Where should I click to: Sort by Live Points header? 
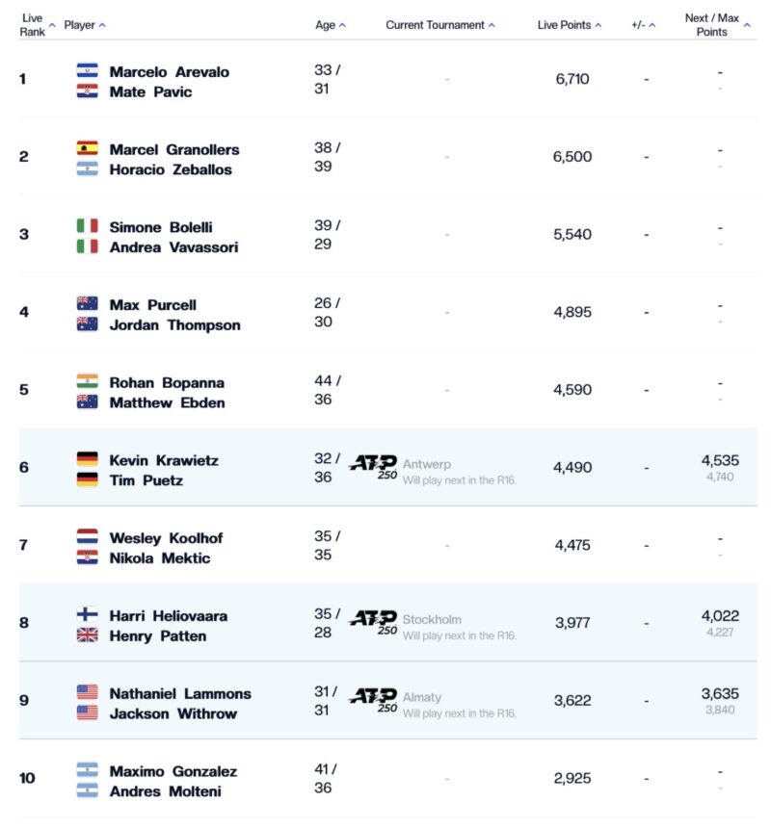click(570, 25)
